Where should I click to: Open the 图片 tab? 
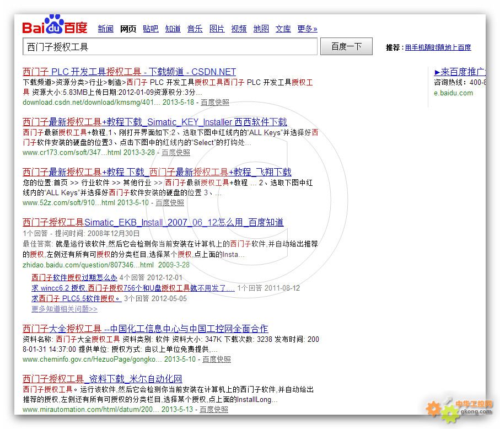[x=217, y=29]
